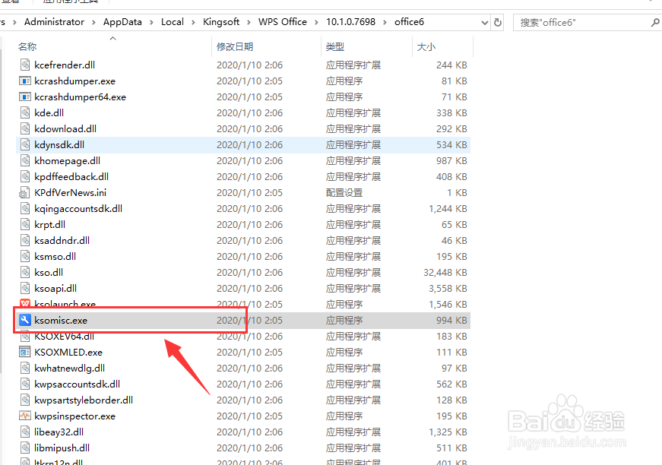Select the kde.dll file icon

click(25, 112)
